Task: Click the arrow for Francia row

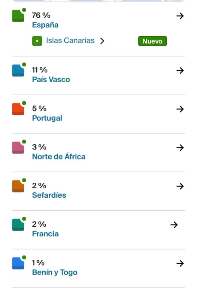Action: 174,224
